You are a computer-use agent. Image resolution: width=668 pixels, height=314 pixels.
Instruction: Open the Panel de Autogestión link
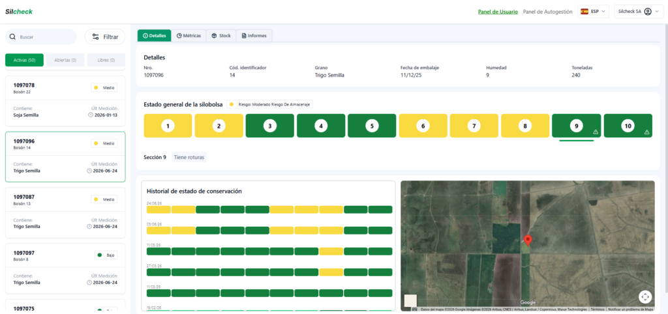click(x=547, y=12)
